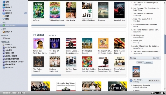The image size is (166, 95).
Task: Open Mr. Magoo's Christmas artwork
Action: click(103, 43)
